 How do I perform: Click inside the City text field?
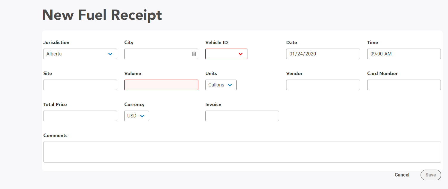click(x=158, y=54)
